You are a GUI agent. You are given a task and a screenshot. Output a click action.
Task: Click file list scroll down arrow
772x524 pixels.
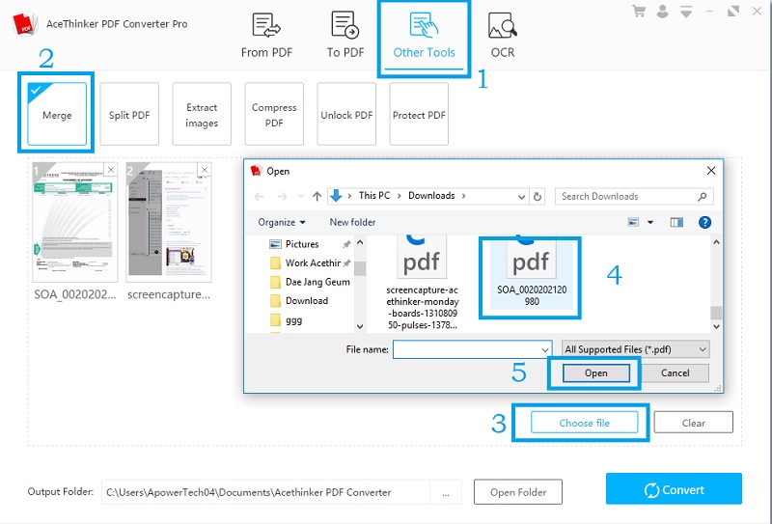[x=716, y=326]
